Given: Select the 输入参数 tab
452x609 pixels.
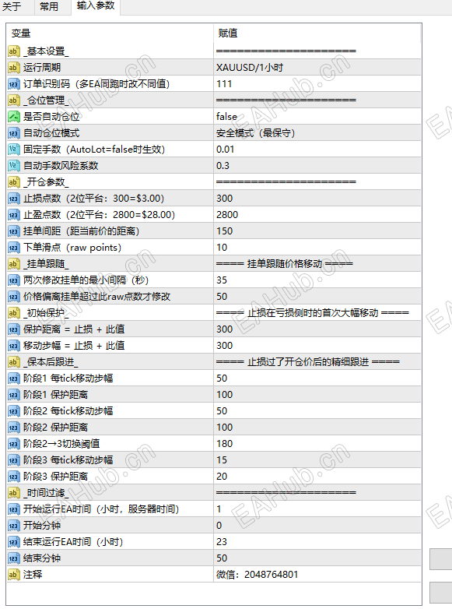Looking at the screenshot, I should point(96,5).
